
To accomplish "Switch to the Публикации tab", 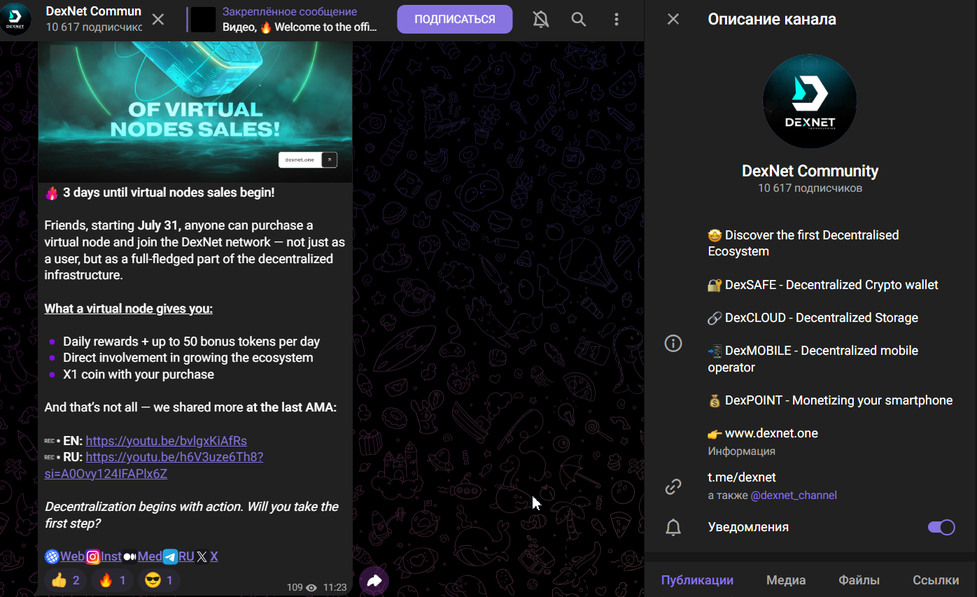I will 698,580.
